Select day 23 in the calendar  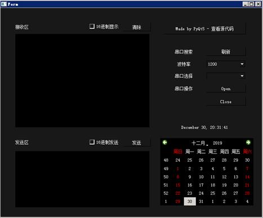[x=190, y=193]
